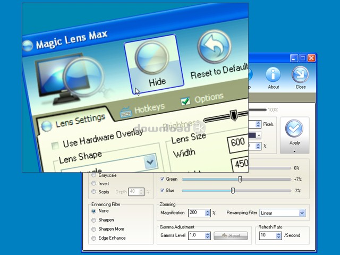Image resolution: width=340 pixels, height=255 pixels.
Task: Select the Grayscale radio option
Action: 93,175
